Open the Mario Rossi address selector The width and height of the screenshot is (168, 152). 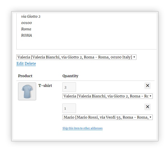108,117
